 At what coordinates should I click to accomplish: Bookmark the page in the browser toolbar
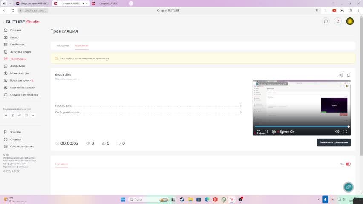317,11
